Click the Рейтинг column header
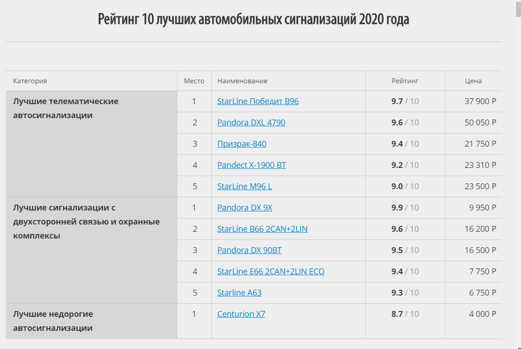Image resolution: width=521 pixels, height=349 pixels. pos(405,81)
